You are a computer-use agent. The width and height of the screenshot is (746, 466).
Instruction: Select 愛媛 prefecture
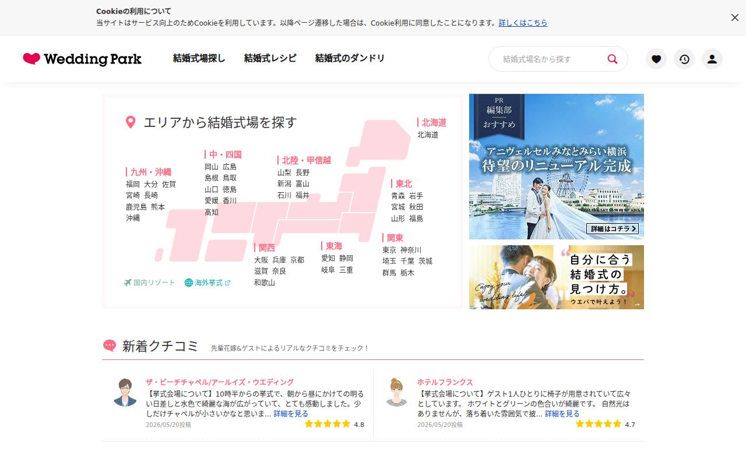pos(212,200)
